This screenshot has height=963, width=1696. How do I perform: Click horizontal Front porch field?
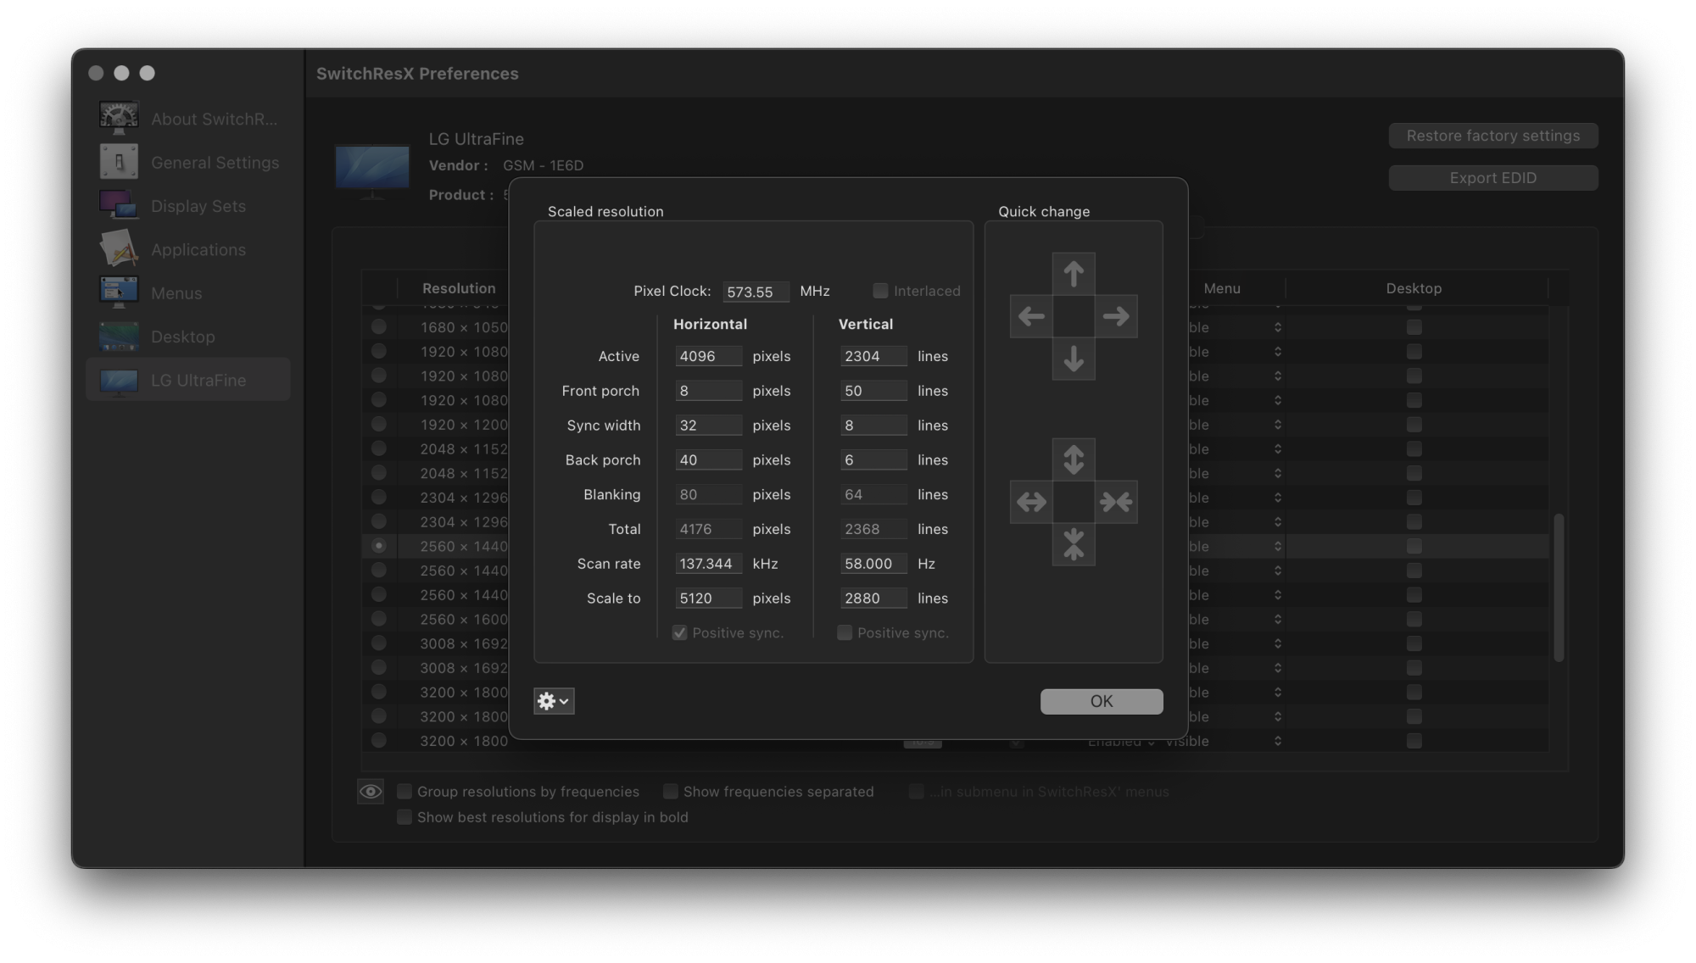pos(708,391)
